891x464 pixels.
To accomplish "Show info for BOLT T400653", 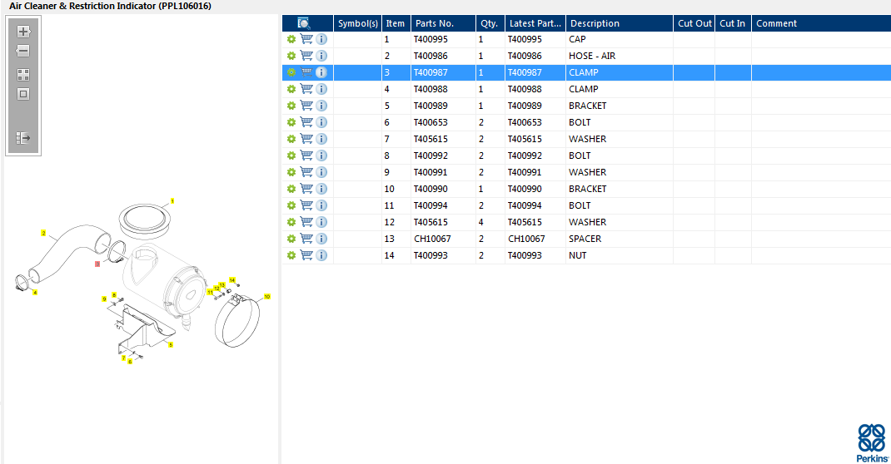I will click(x=321, y=122).
